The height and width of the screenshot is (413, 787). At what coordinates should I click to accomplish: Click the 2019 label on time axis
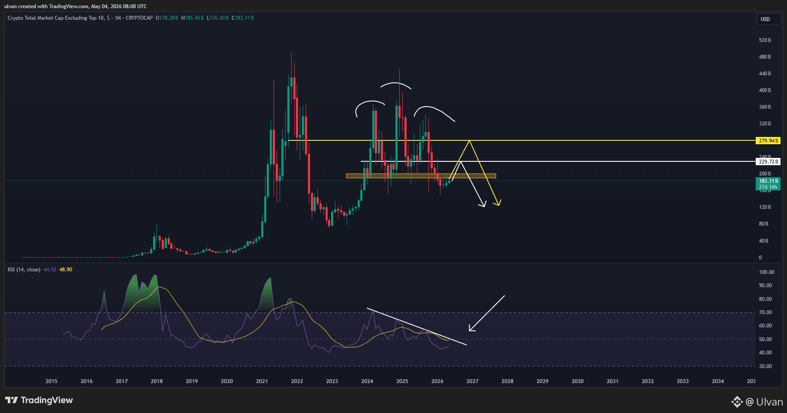(x=192, y=381)
